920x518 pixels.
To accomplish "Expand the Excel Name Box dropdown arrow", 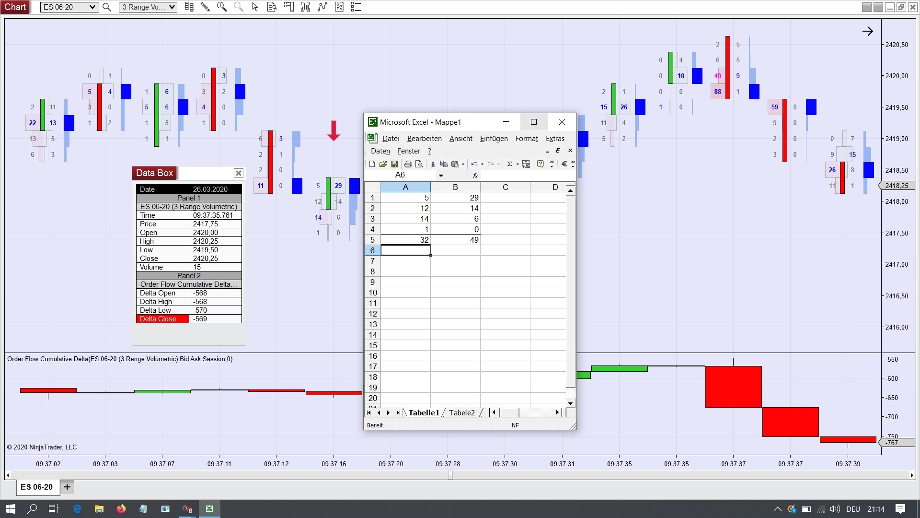I will [441, 176].
